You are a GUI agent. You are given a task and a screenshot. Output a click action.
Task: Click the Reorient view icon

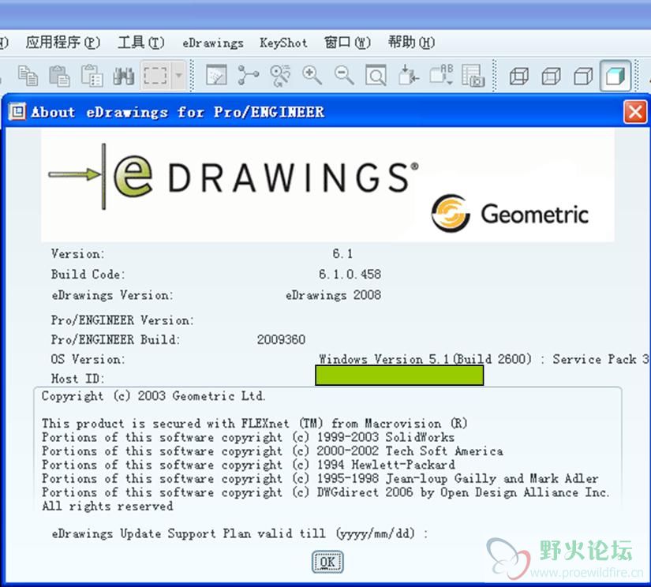click(x=408, y=76)
